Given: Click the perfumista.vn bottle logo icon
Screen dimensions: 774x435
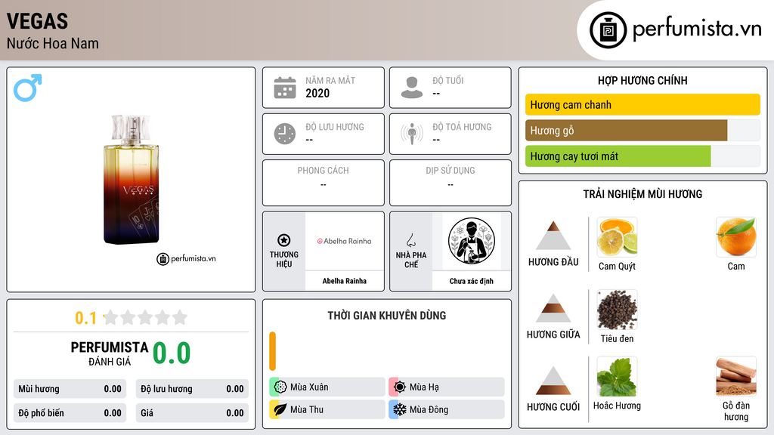Looking at the screenshot, I should 608,30.
